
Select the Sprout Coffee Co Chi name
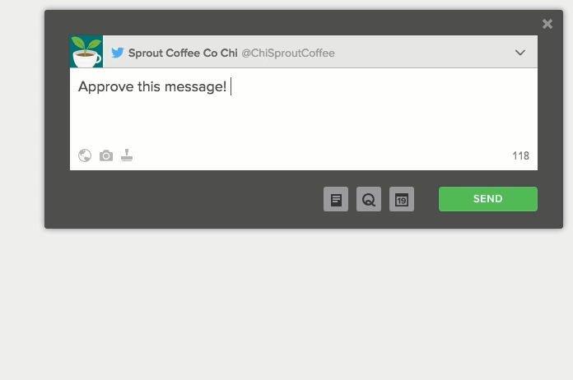coord(183,53)
